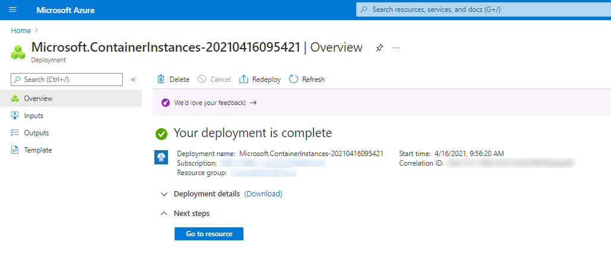Click the Delete trash icon
Screen dimensions: 611x254
tap(161, 79)
